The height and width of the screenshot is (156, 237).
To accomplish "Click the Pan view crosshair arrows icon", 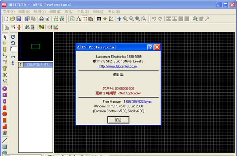I will tap(119, 19).
